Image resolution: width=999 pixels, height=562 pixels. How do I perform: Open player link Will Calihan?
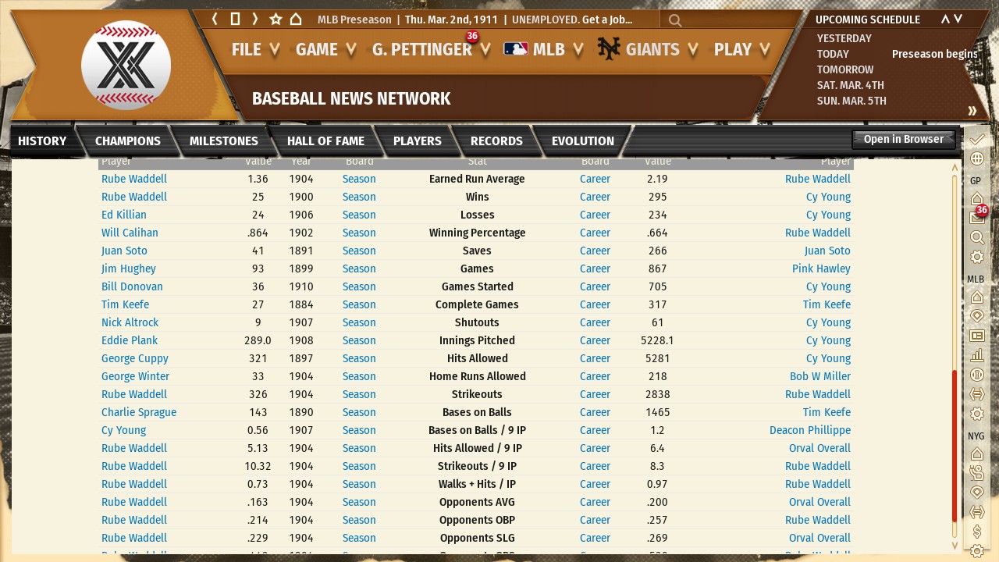pos(130,233)
